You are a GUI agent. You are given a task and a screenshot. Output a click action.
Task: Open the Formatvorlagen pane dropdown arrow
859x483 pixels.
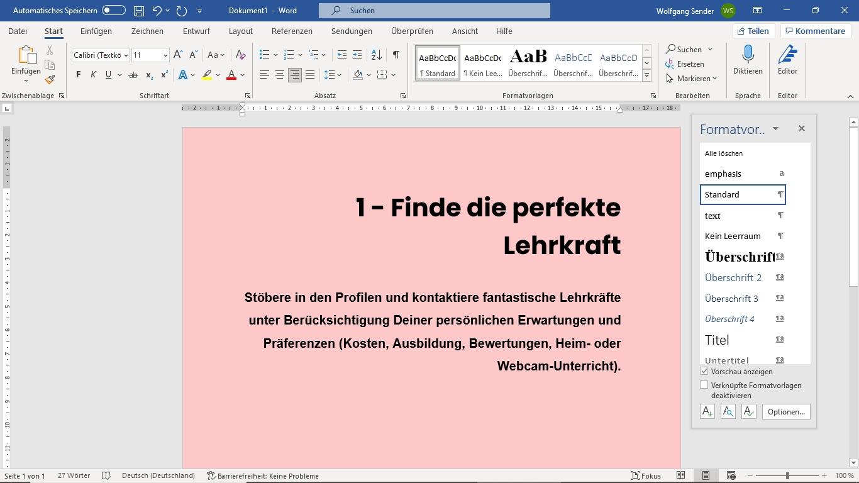(775, 128)
